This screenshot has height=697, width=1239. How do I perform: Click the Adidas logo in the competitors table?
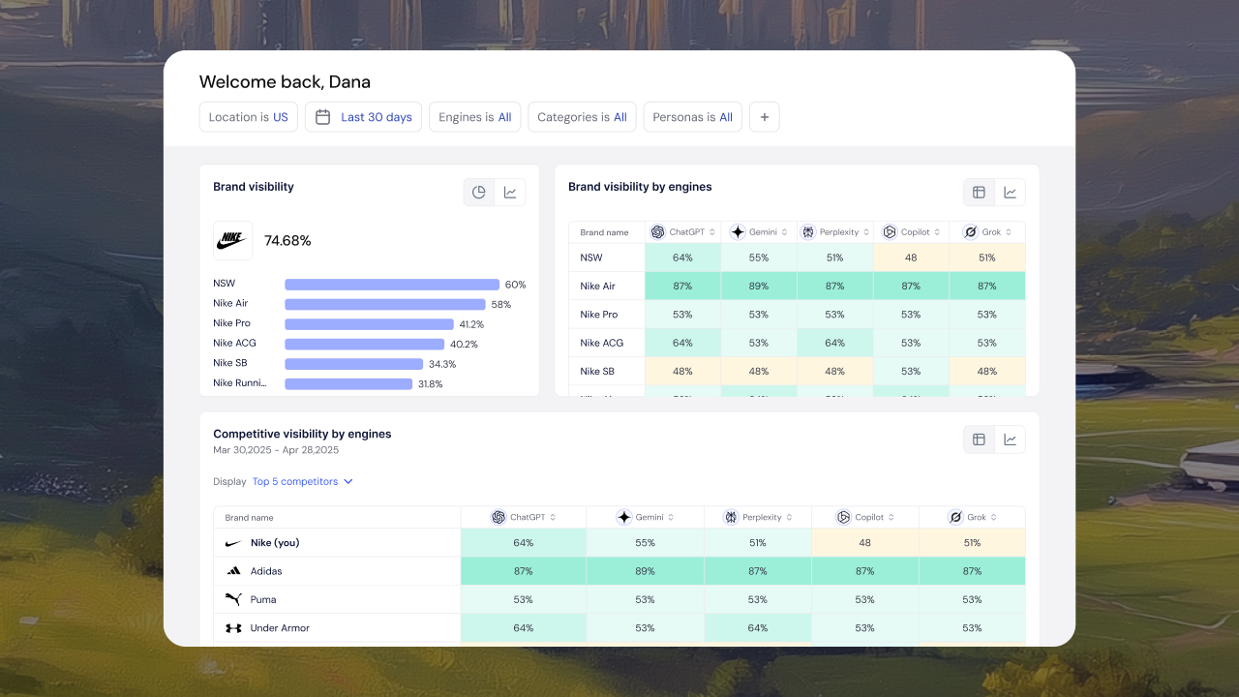pyautogui.click(x=233, y=571)
